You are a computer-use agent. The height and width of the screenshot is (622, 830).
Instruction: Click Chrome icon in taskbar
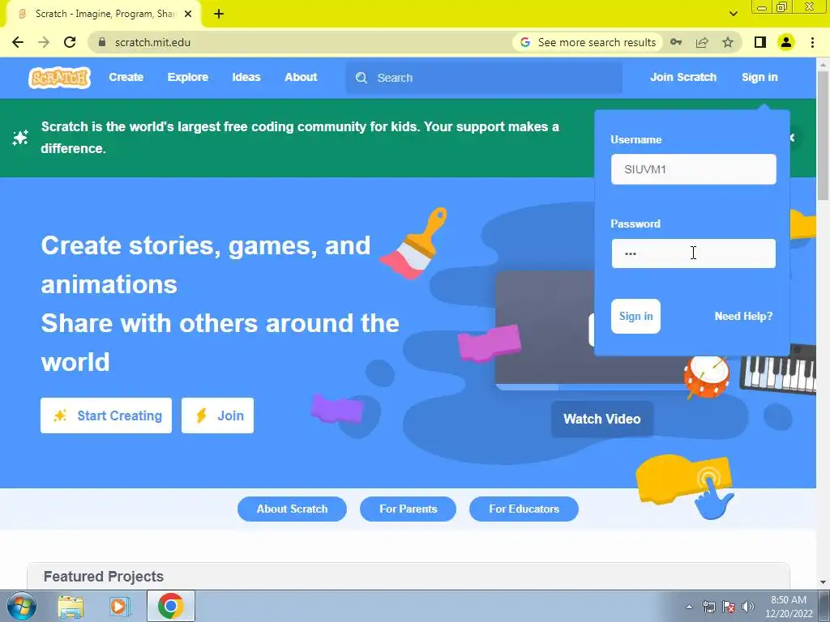(x=170, y=606)
